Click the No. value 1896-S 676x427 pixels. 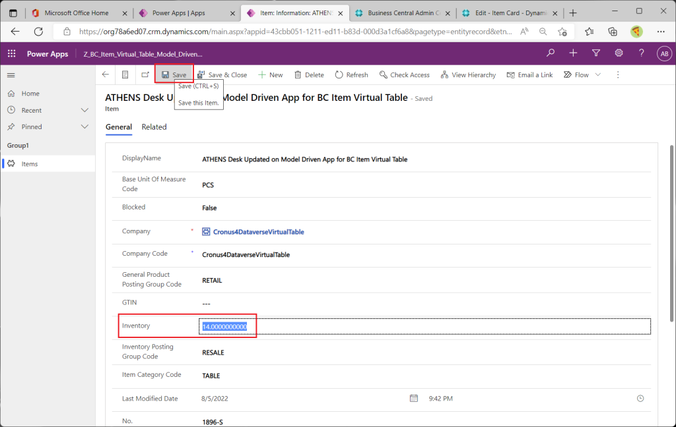click(213, 422)
